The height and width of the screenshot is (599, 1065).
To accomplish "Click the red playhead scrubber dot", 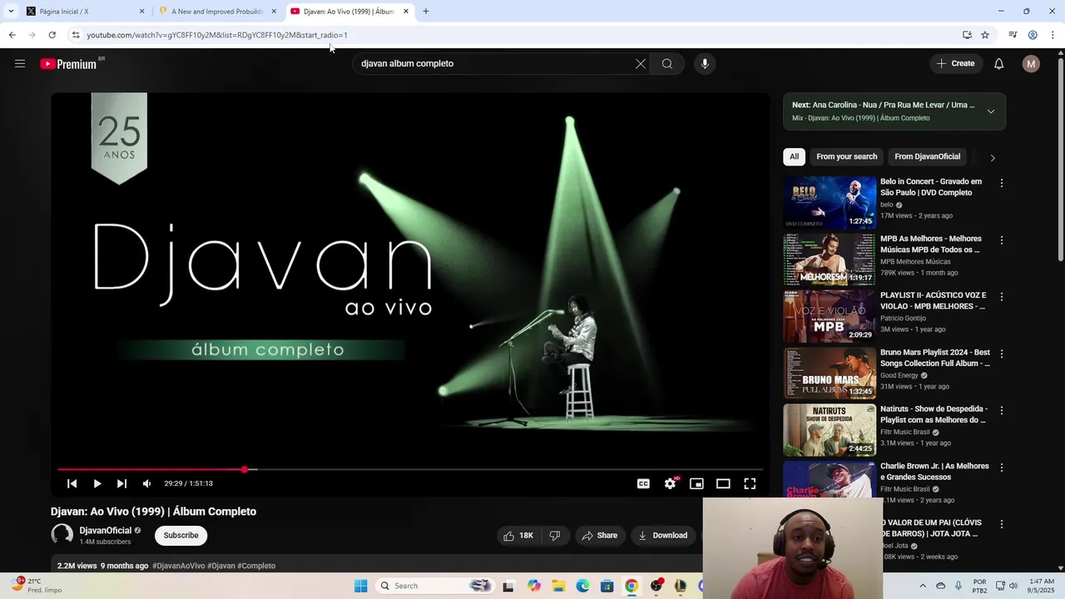I will coord(245,469).
